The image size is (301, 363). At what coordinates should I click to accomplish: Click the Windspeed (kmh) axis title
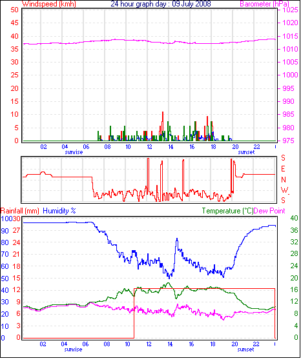click(x=48, y=4)
